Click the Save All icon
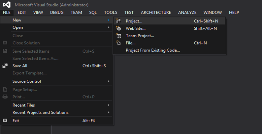This screenshot has width=262, height=134. [5, 66]
